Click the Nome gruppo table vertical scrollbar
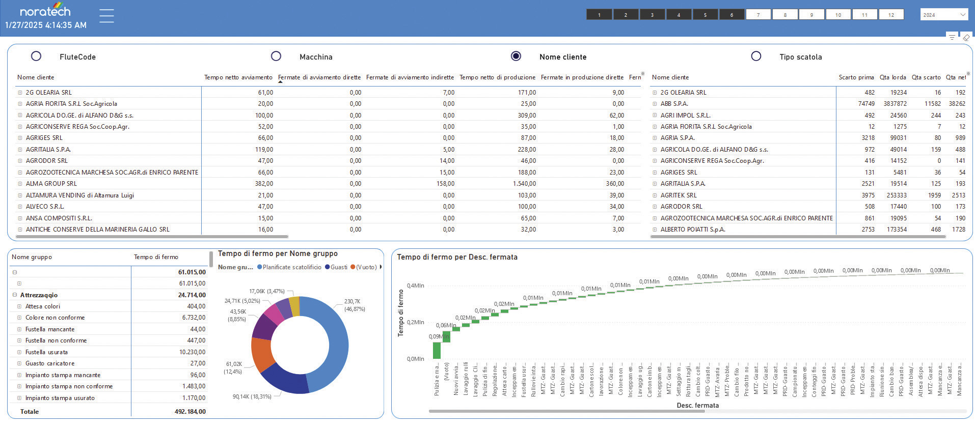 coord(211,260)
